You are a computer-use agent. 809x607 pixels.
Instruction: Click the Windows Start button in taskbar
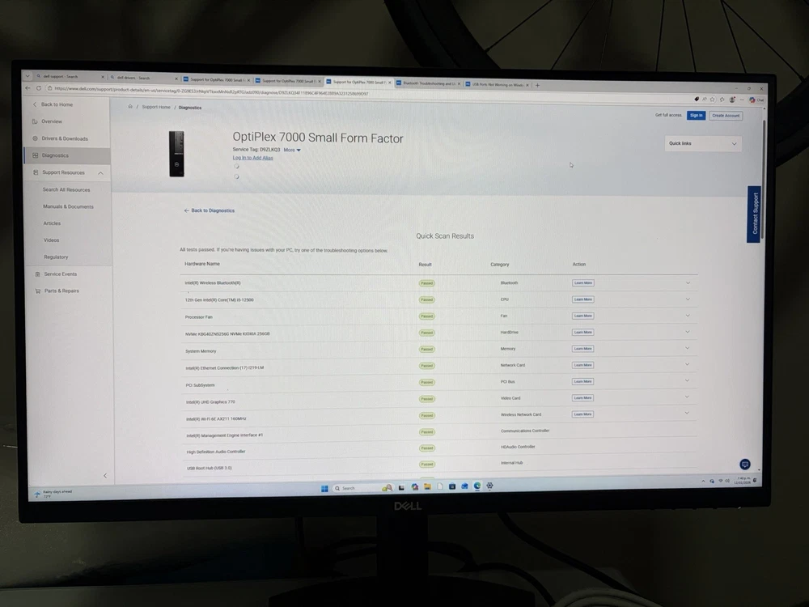(324, 488)
